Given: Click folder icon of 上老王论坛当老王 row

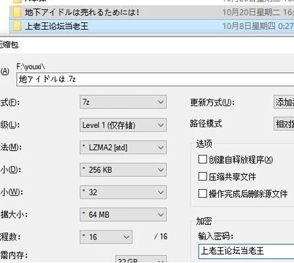Looking at the screenshot, I should [x=17, y=26].
